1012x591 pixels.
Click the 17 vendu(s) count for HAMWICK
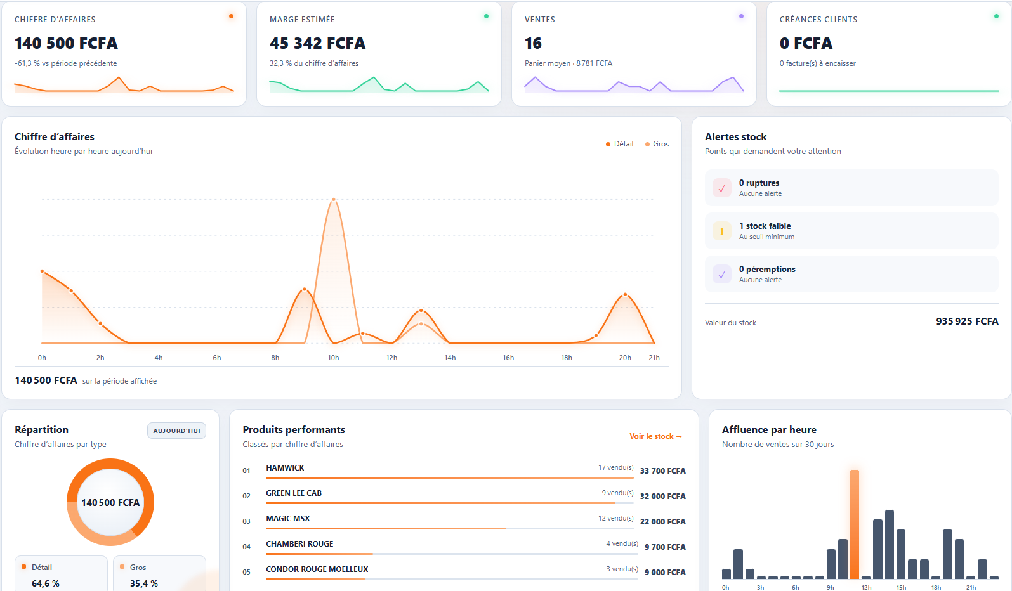point(615,467)
